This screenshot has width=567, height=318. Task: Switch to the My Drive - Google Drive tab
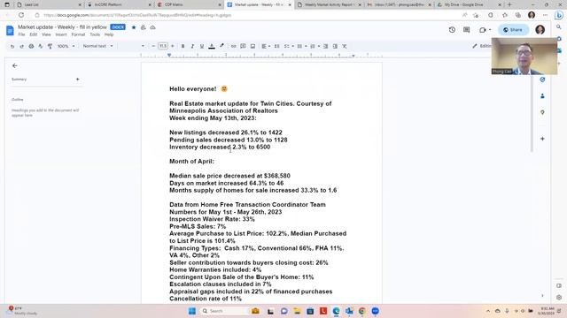click(x=469, y=4)
